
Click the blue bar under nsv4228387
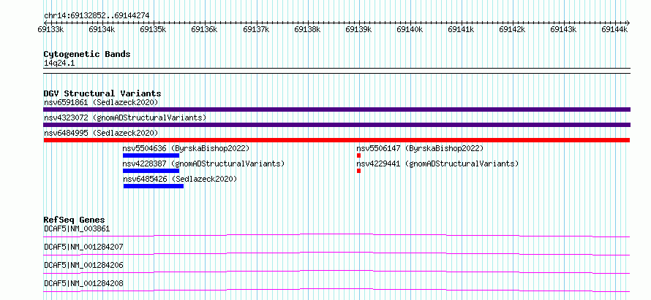pyautogui.click(x=151, y=171)
